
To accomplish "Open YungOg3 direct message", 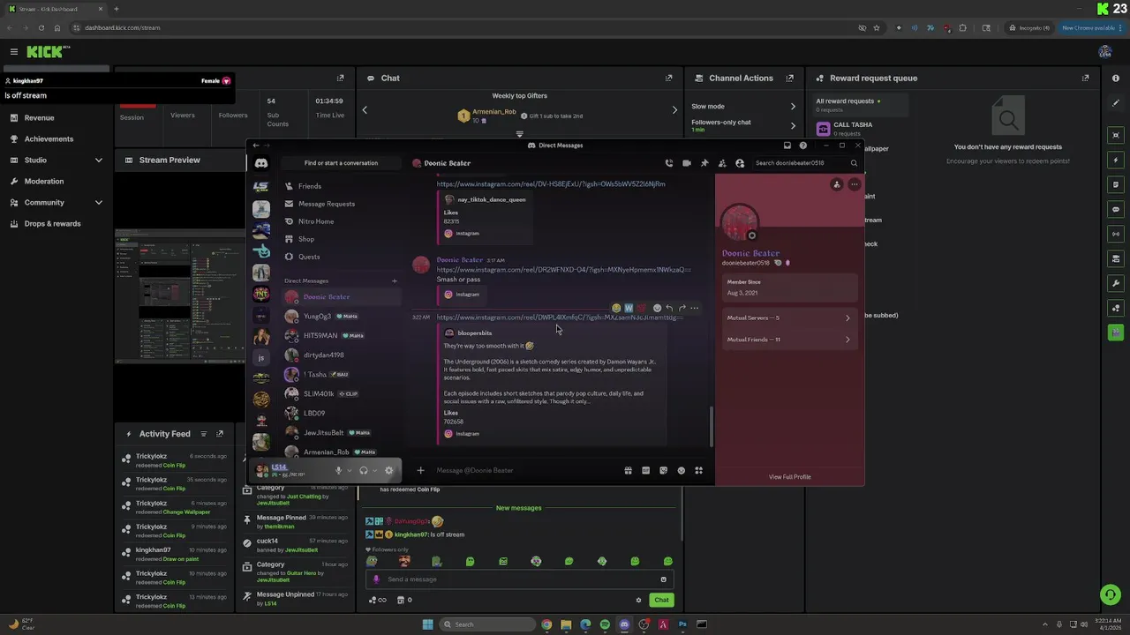I will coord(341,316).
